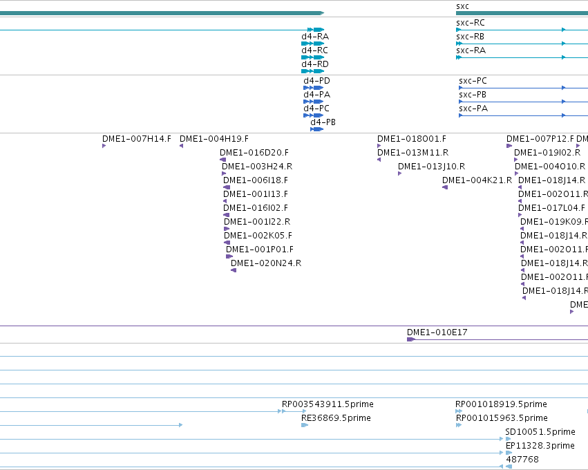Click the d4-PB blue exon glyph
Viewport: 588px width, 470px height.
click(x=317, y=129)
